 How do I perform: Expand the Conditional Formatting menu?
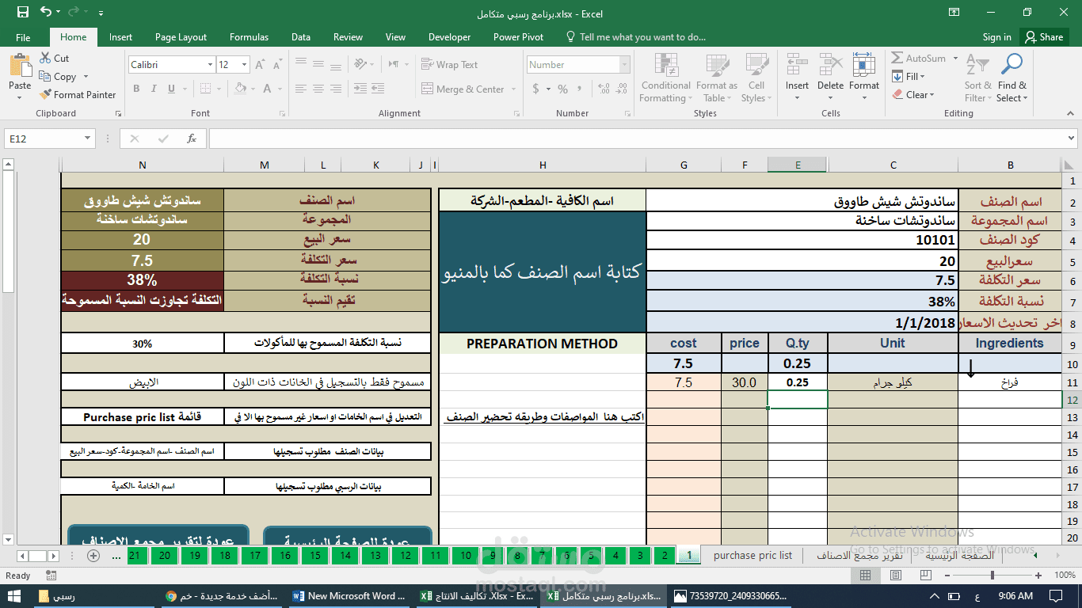click(666, 78)
